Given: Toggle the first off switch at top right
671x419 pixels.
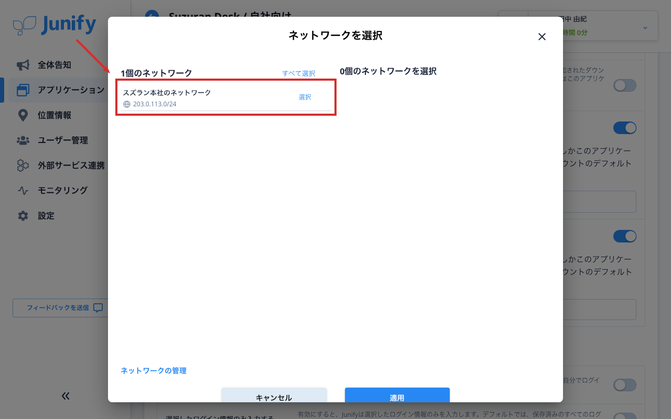Looking at the screenshot, I should pyautogui.click(x=625, y=85).
